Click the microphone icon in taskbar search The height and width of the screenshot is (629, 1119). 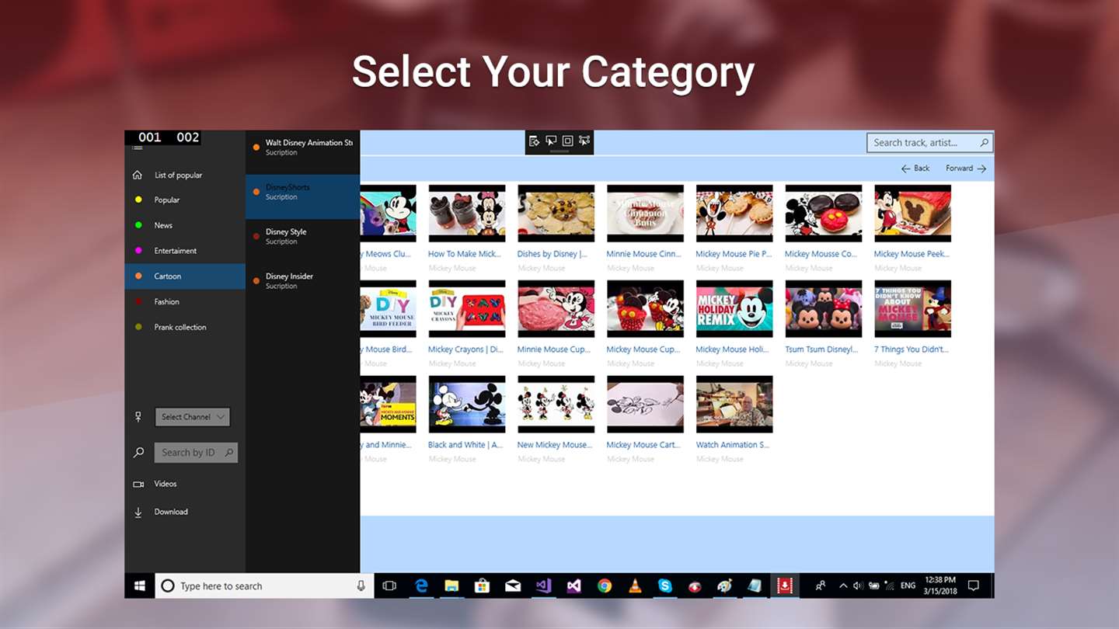(361, 586)
